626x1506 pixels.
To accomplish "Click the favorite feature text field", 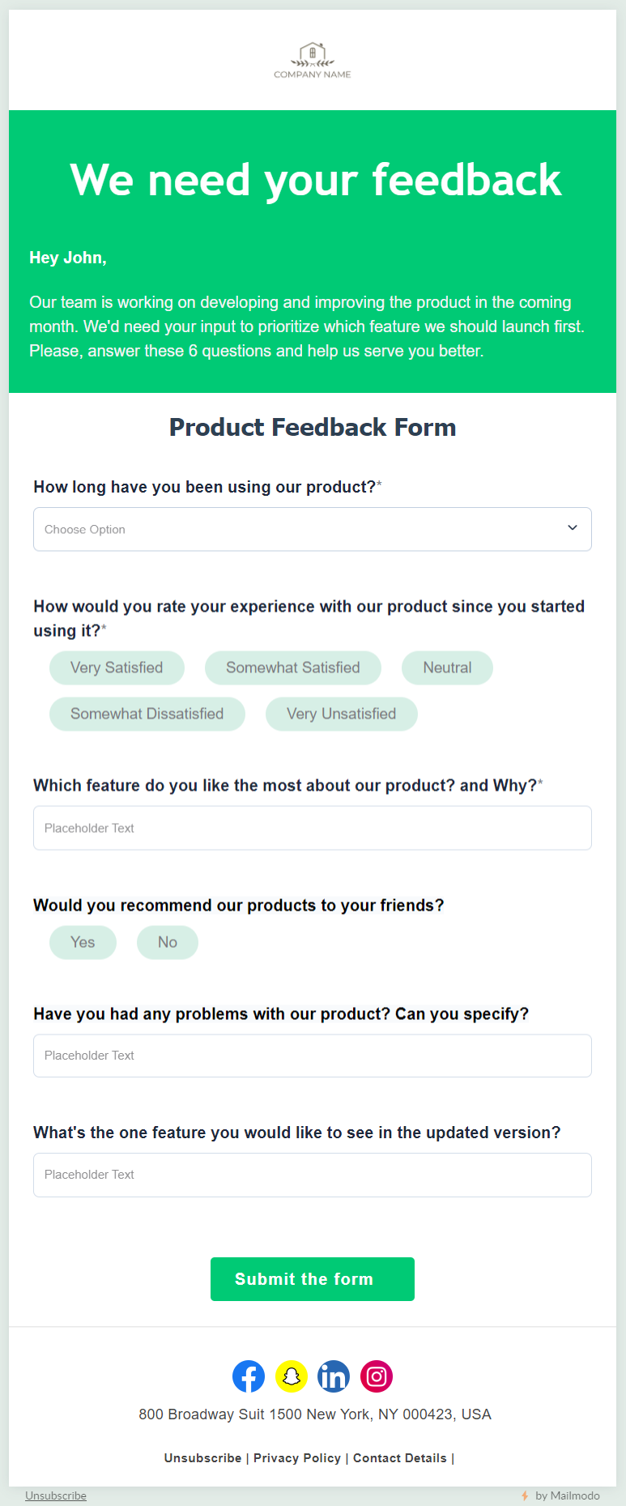I will [313, 828].
